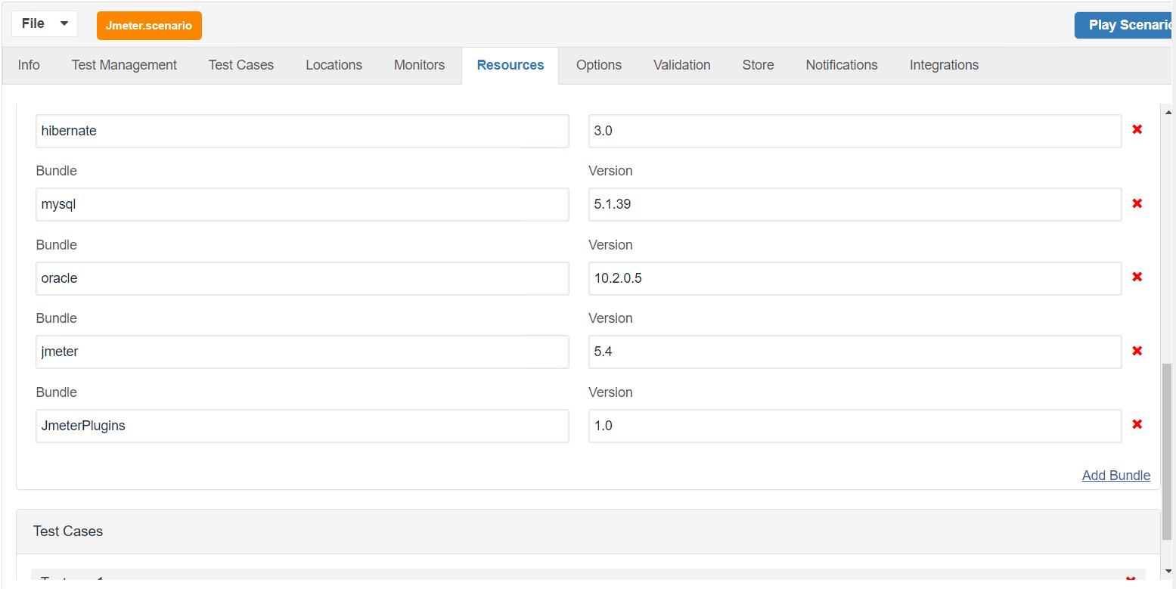Remove the hibernate bundle with its red X
This screenshot has height=589, width=1176.
click(1137, 129)
